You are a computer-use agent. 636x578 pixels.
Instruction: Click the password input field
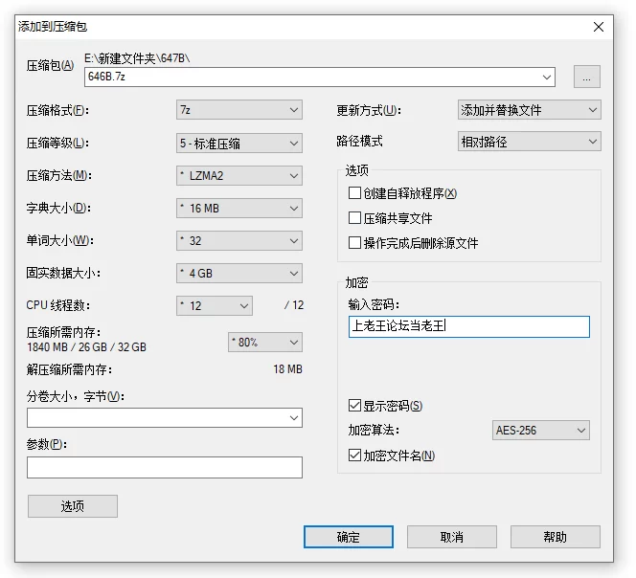(469, 326)
